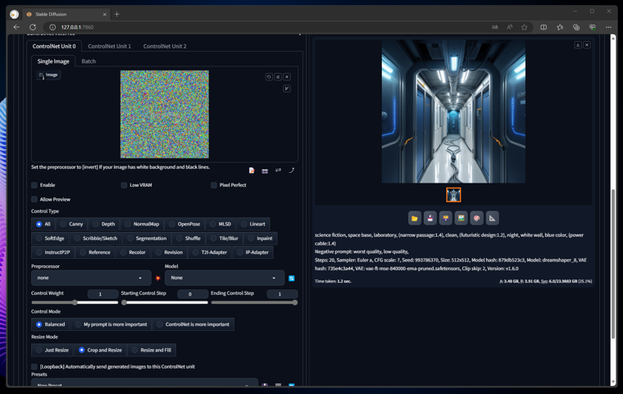Image resolution: width=623 pixels, height=394 pixels.
Task: Adjust the Control Weight slider
Action: coord(75,302)
